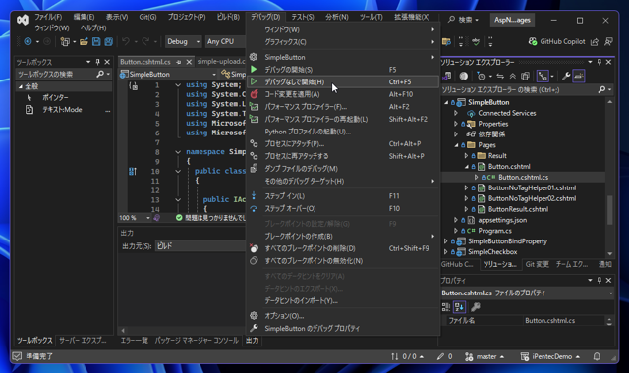Switch to the Git 変更 tab

(538, 264)
